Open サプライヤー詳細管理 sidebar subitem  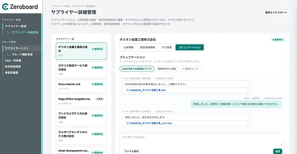25,32
